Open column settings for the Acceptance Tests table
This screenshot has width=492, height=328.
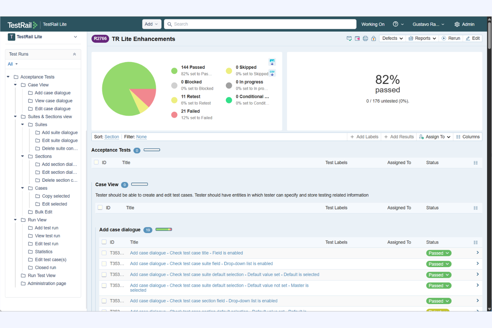click(x=475, y=163)
